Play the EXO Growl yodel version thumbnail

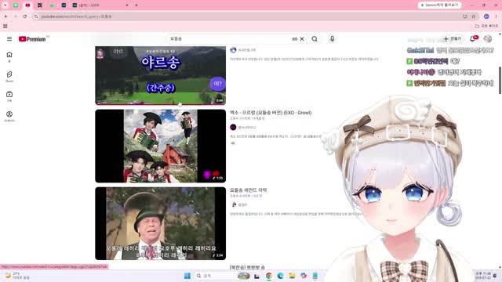tap(160, 146)
